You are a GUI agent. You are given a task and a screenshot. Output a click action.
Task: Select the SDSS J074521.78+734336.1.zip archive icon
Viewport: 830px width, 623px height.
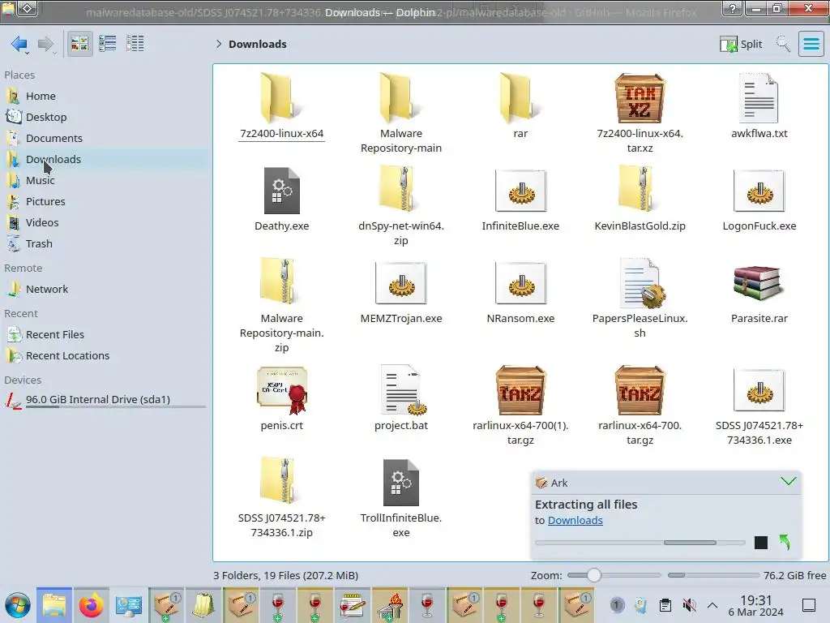[x=281, y=481]
